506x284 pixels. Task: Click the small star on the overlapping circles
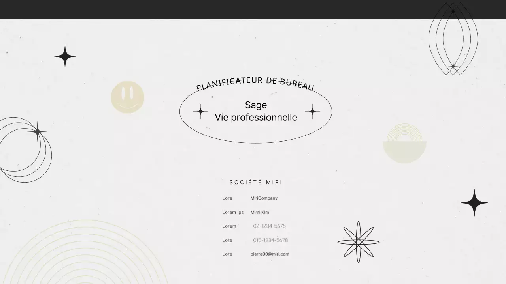pos(38,131)
